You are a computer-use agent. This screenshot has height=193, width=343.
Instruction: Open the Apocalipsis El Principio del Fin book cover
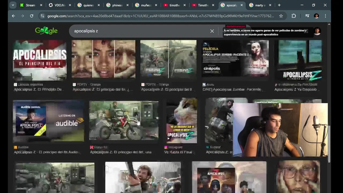40,60
